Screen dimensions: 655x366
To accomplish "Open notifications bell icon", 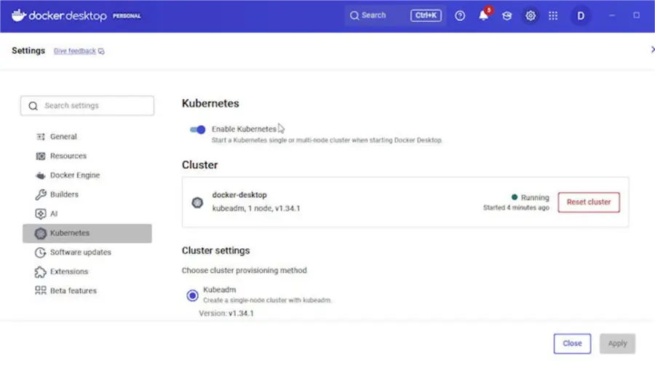I will click(x=483, y=15).
